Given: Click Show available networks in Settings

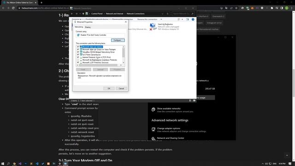Looking at the screenshot, I should [169, 109].
